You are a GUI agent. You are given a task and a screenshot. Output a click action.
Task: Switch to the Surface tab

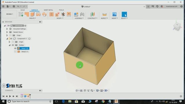pyautogui.click(x=35, y=10)
